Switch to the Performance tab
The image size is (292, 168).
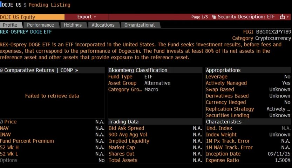click(41, 25)
